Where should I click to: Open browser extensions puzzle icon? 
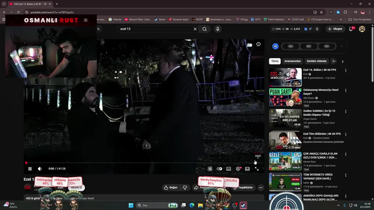pos(345,12)
